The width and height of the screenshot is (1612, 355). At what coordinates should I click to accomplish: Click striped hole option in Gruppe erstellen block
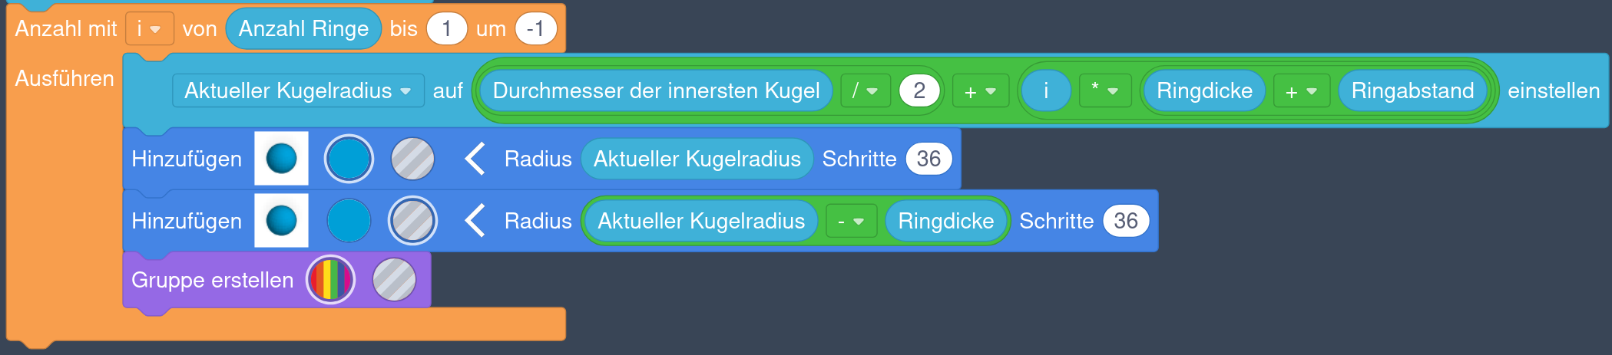tap(394, 280)
